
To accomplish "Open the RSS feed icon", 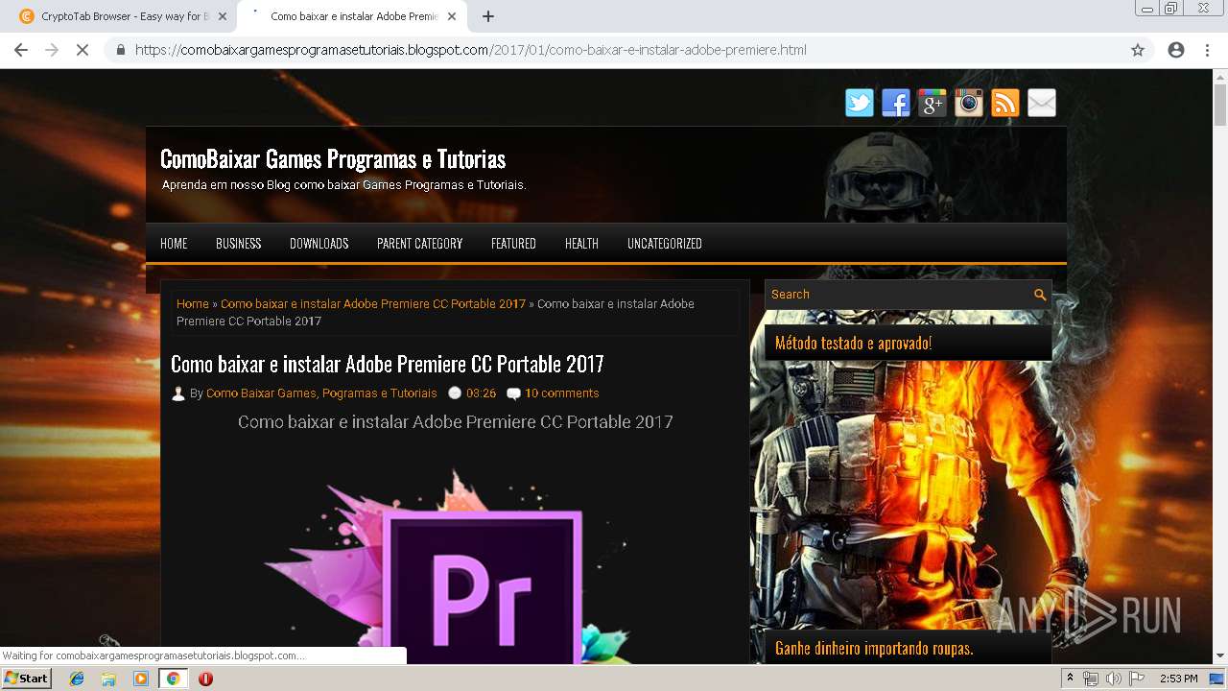I will [x=1004, y=103].
